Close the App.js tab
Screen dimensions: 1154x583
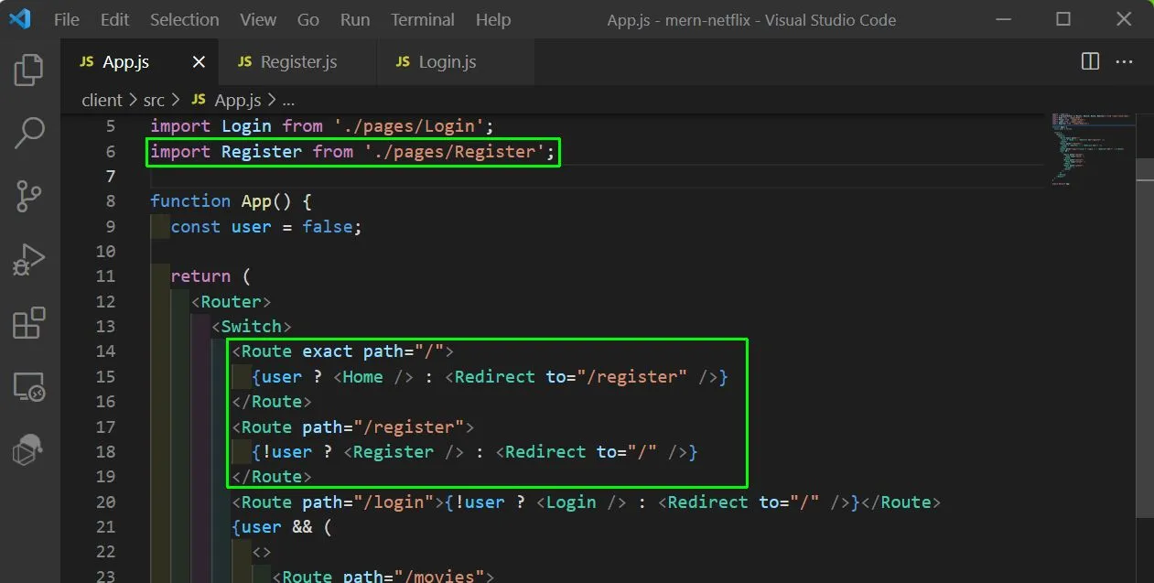click(199, 62)
